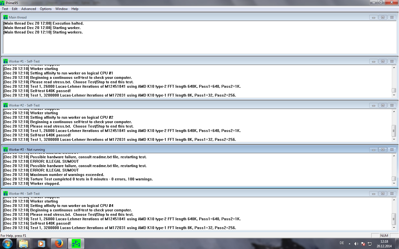Click the Windows Start button
Image resolution: width=399 pixels, height=249 pixels.
tap(7, 244)
